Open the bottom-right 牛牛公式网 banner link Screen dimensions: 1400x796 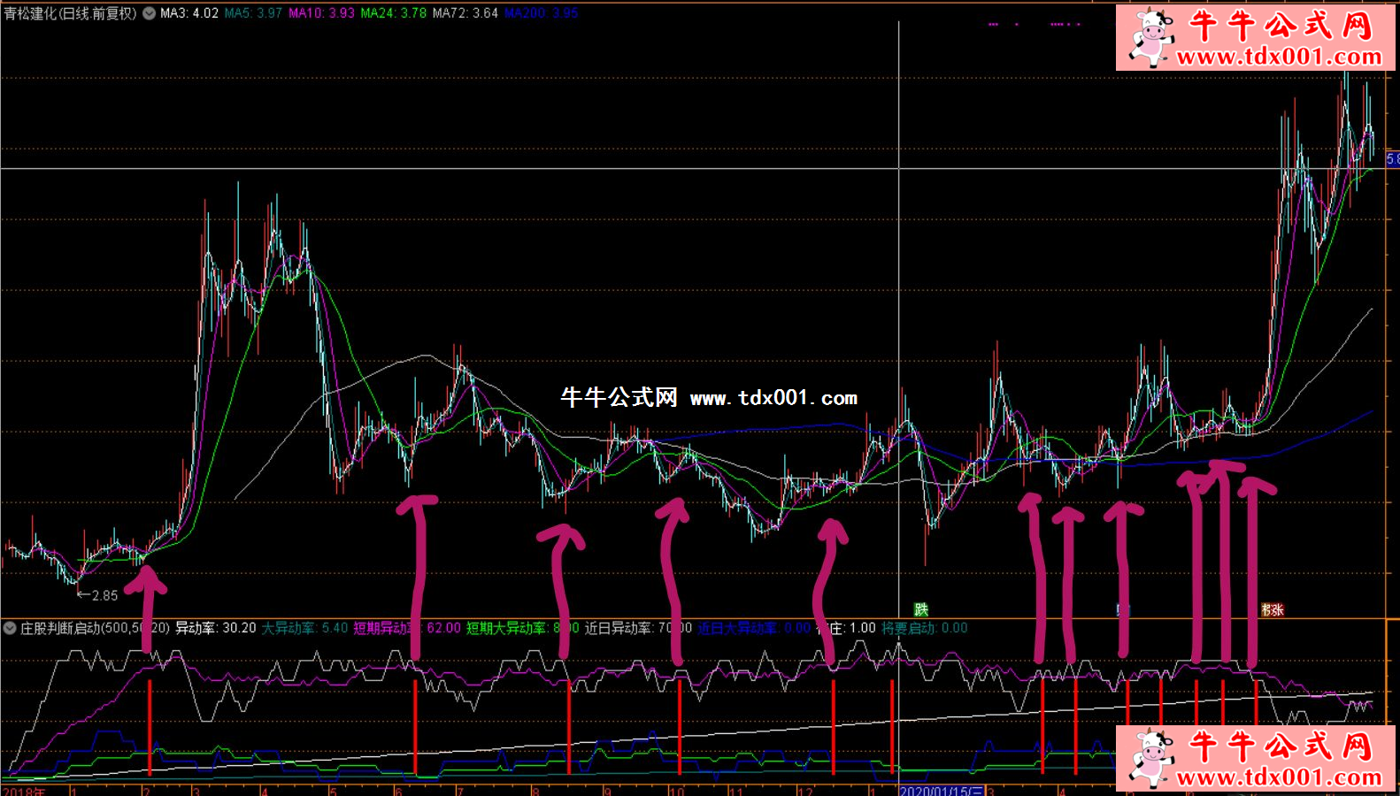(x=1256, y=758)
